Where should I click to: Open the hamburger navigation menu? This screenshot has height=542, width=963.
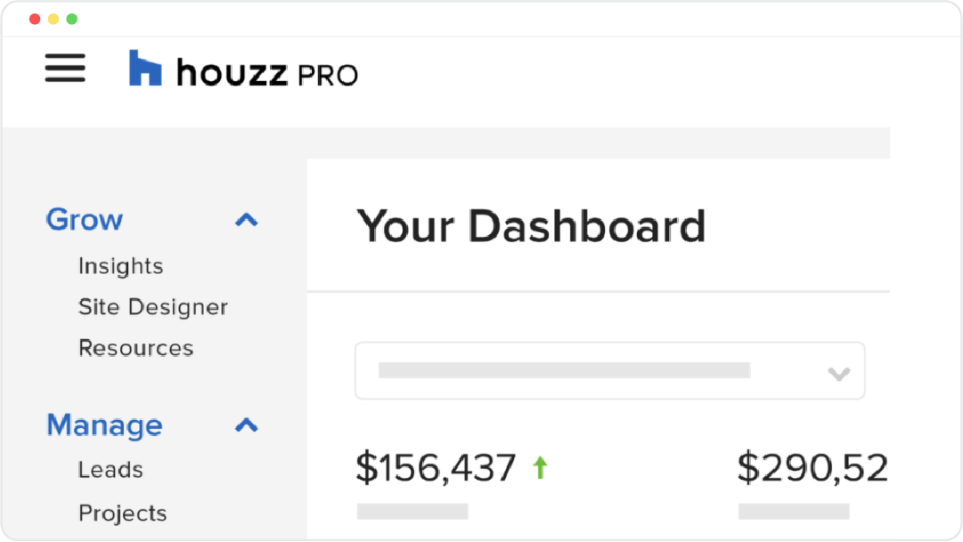(64, 69)
